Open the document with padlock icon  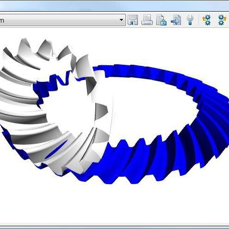[161, 20]
